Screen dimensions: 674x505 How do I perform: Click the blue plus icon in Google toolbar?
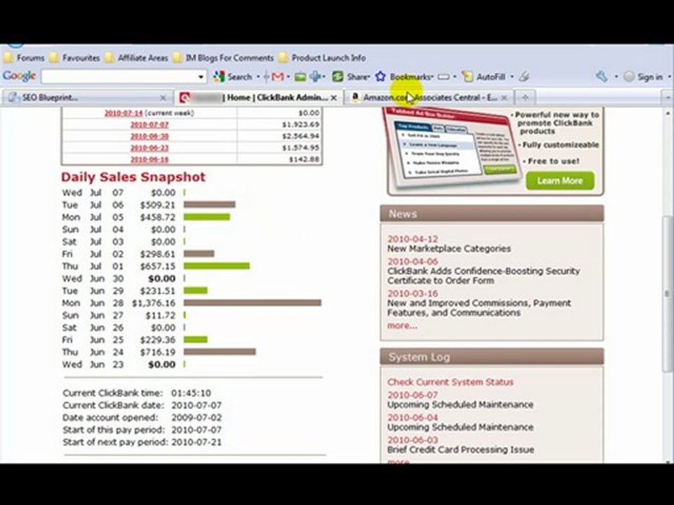(315, 77)
